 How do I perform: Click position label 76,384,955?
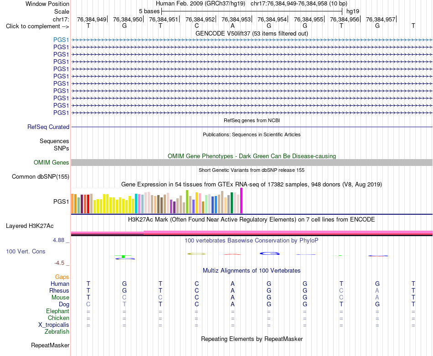(309, 19)
